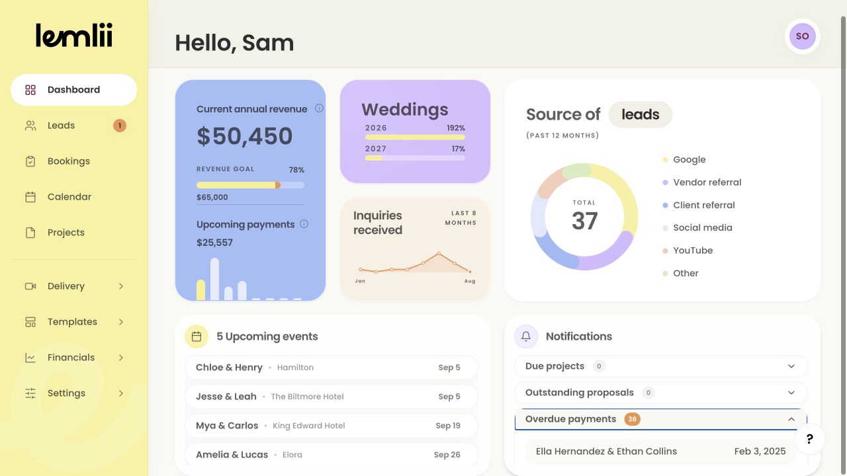The image size is (847, 476).
Task: Expand the Financials submenu chevron
Action: (121, 358)
